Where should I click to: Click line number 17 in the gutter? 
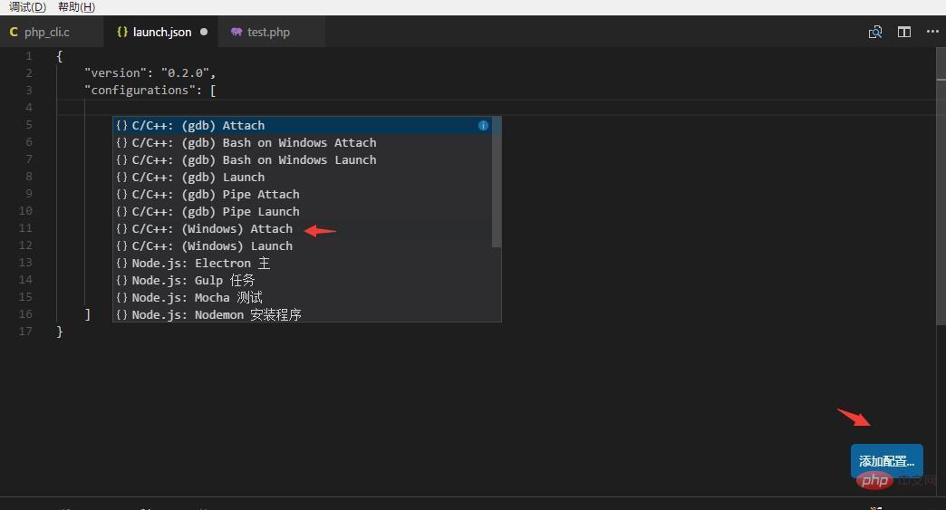25,331
